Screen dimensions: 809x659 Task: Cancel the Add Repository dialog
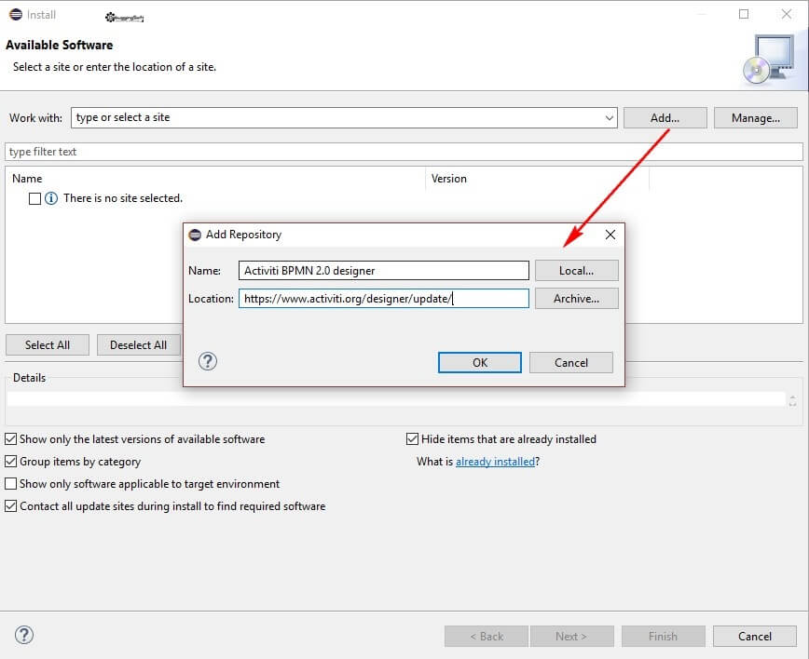[571, 363]
